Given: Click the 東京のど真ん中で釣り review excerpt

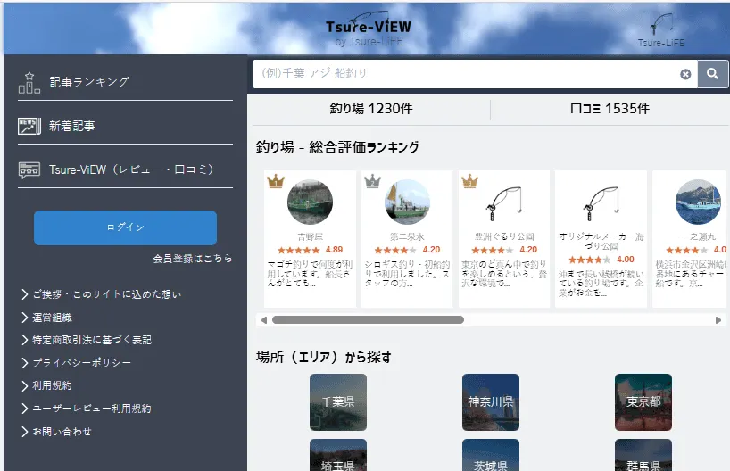Looking at the screenshot, I should tap(504, 273).
